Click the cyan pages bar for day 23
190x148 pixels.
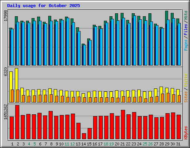pos(135,40)
